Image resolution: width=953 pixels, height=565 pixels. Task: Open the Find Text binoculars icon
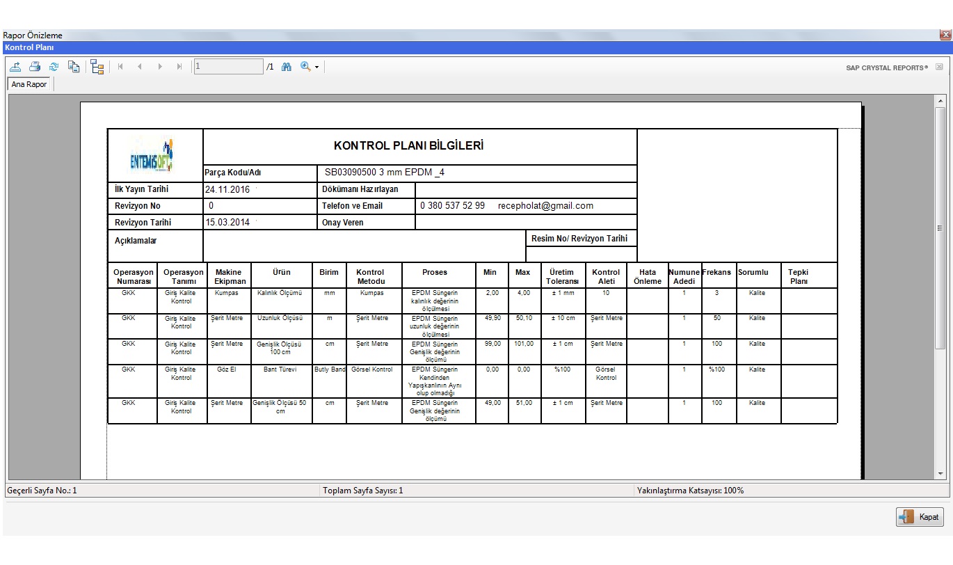pyautogui.click(x=286, y=67)
